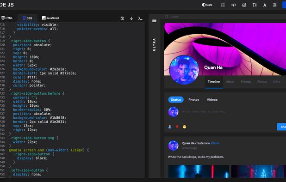Open the hamburger menu in preview
The image size is (286, 182).
[154, 20]
